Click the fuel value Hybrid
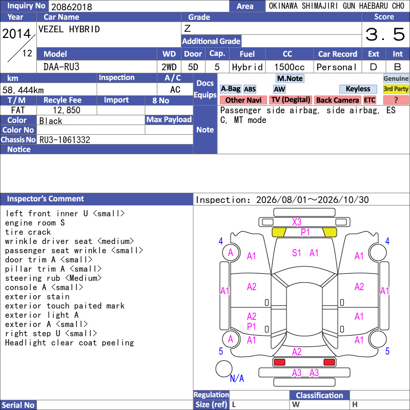The height and width of the screenshot is (410, 410). pyautogui.click(x=247, y=67)
